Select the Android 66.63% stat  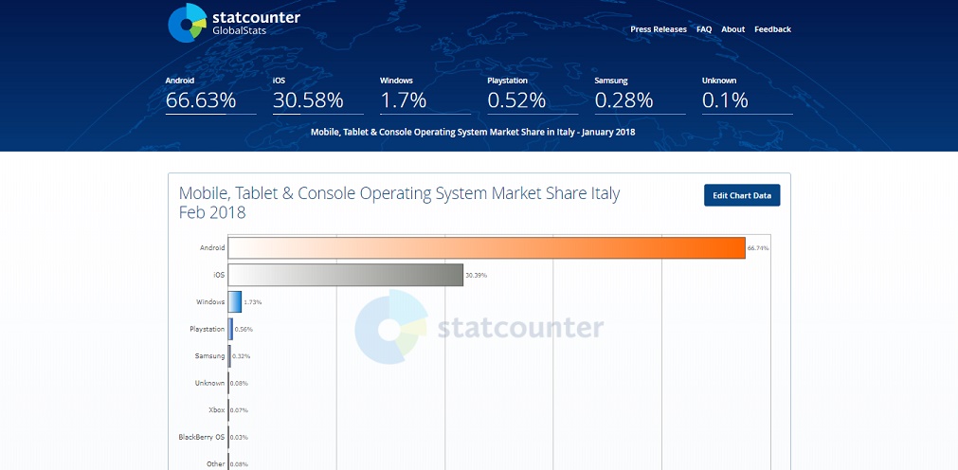point(210,95)
